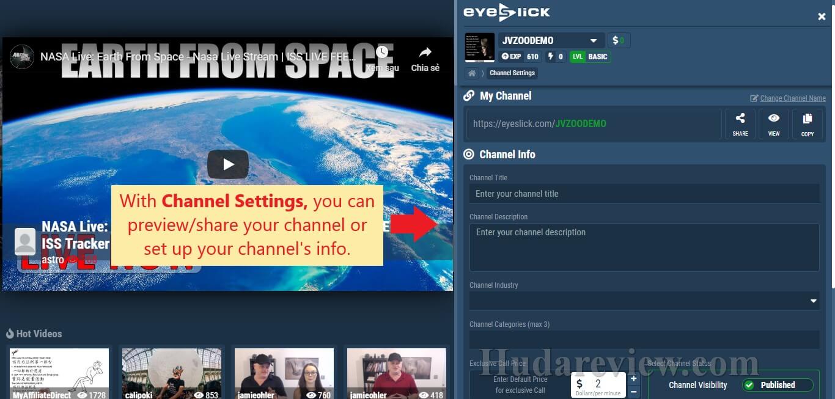Increase the exclusive call price
The width and height of the screenshot is (835, 399).
pyautogui.click(x=634, y=379)
